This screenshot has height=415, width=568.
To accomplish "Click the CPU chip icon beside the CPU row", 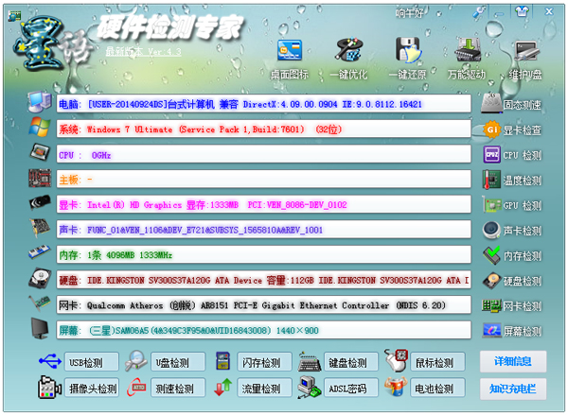I will click(40, 152).
